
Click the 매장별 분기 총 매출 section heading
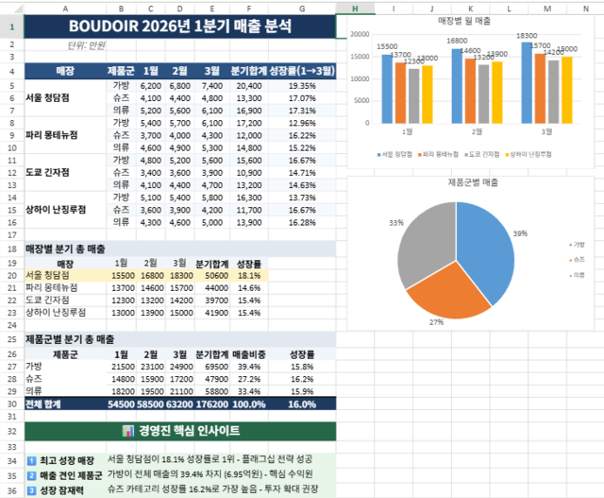pos(180,249)
